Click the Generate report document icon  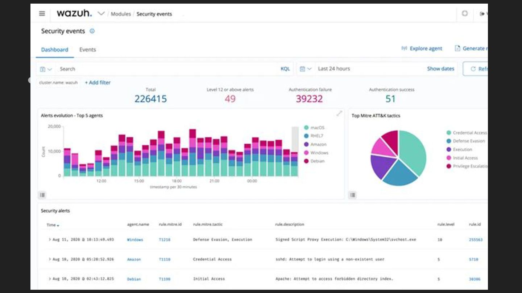point(457,48)
